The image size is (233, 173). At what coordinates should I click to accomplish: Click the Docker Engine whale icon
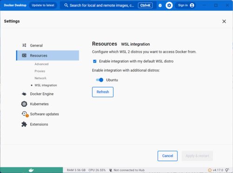[24, 94]
